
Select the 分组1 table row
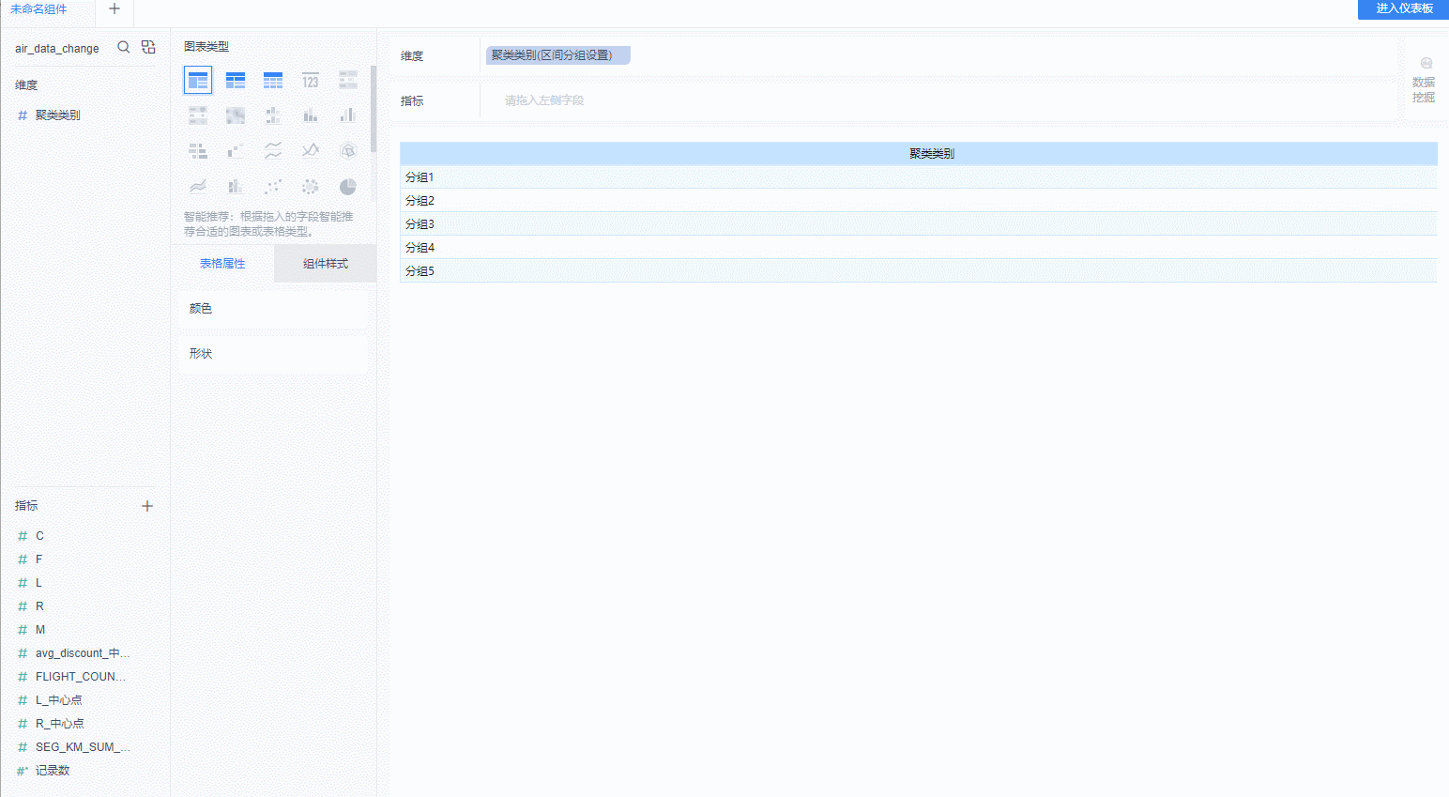[x=919, y=177]
